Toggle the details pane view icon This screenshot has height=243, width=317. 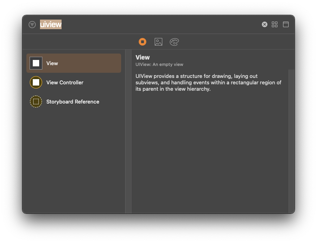tap(286, 24)
